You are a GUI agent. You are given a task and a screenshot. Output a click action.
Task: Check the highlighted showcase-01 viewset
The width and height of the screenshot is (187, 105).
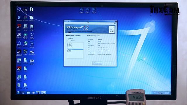tap(67, 49)
